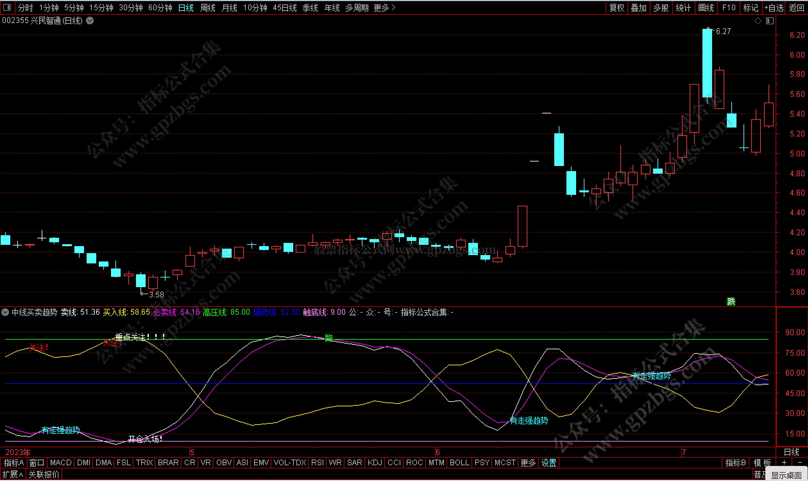
Task: Select the 指标A tab
Action: coord(13,463)
